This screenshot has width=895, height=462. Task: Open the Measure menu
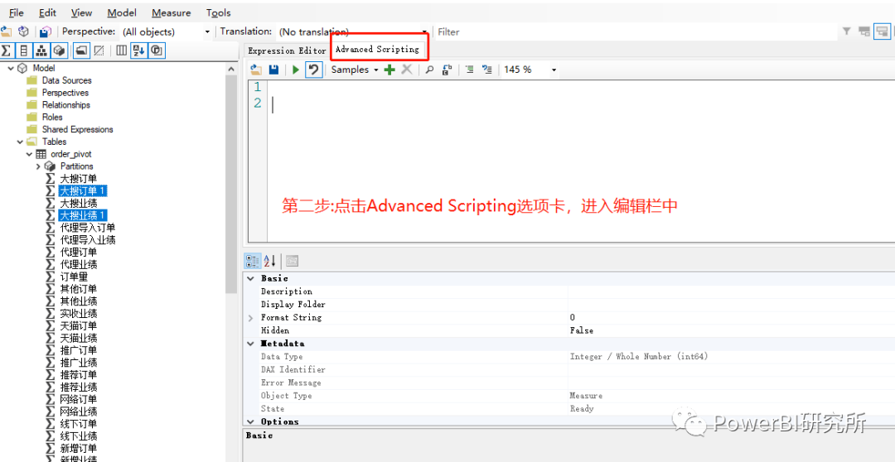click(172, 12)
